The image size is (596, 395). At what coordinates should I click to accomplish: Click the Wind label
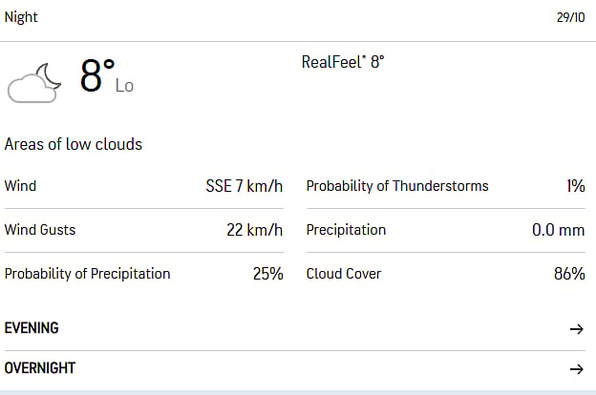pyautogui.click(x=20, y=186)
